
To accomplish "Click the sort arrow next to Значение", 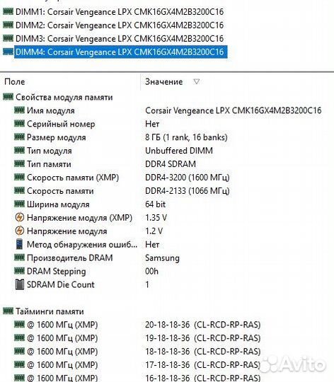I will coord(197,81).
